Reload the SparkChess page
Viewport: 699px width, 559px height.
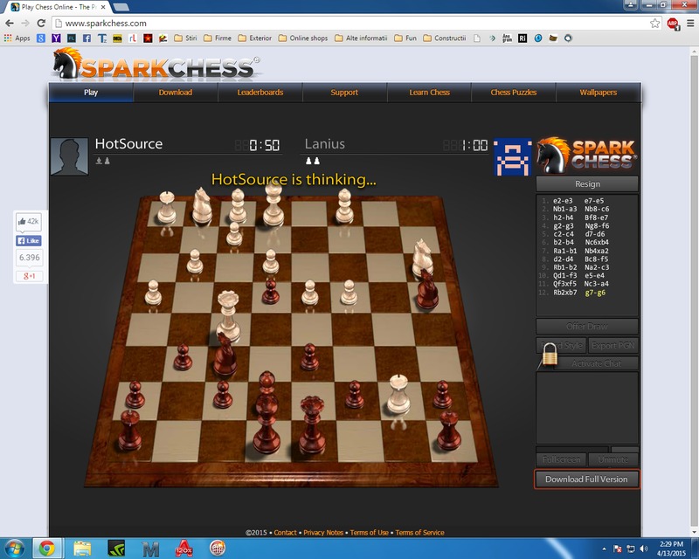pos(41,24)
